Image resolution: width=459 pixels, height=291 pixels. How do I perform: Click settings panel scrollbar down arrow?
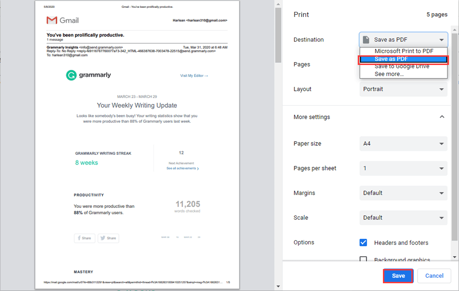(454, 257)
